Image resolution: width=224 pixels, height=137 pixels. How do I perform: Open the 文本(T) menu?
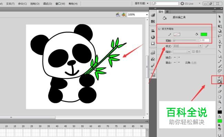tap(10, 4)
